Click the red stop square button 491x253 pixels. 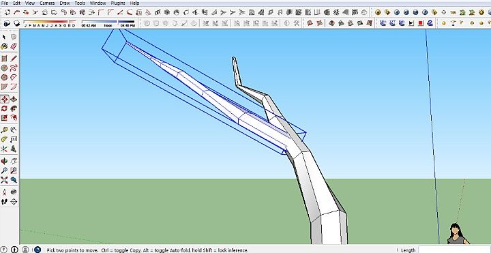[421, 23]
